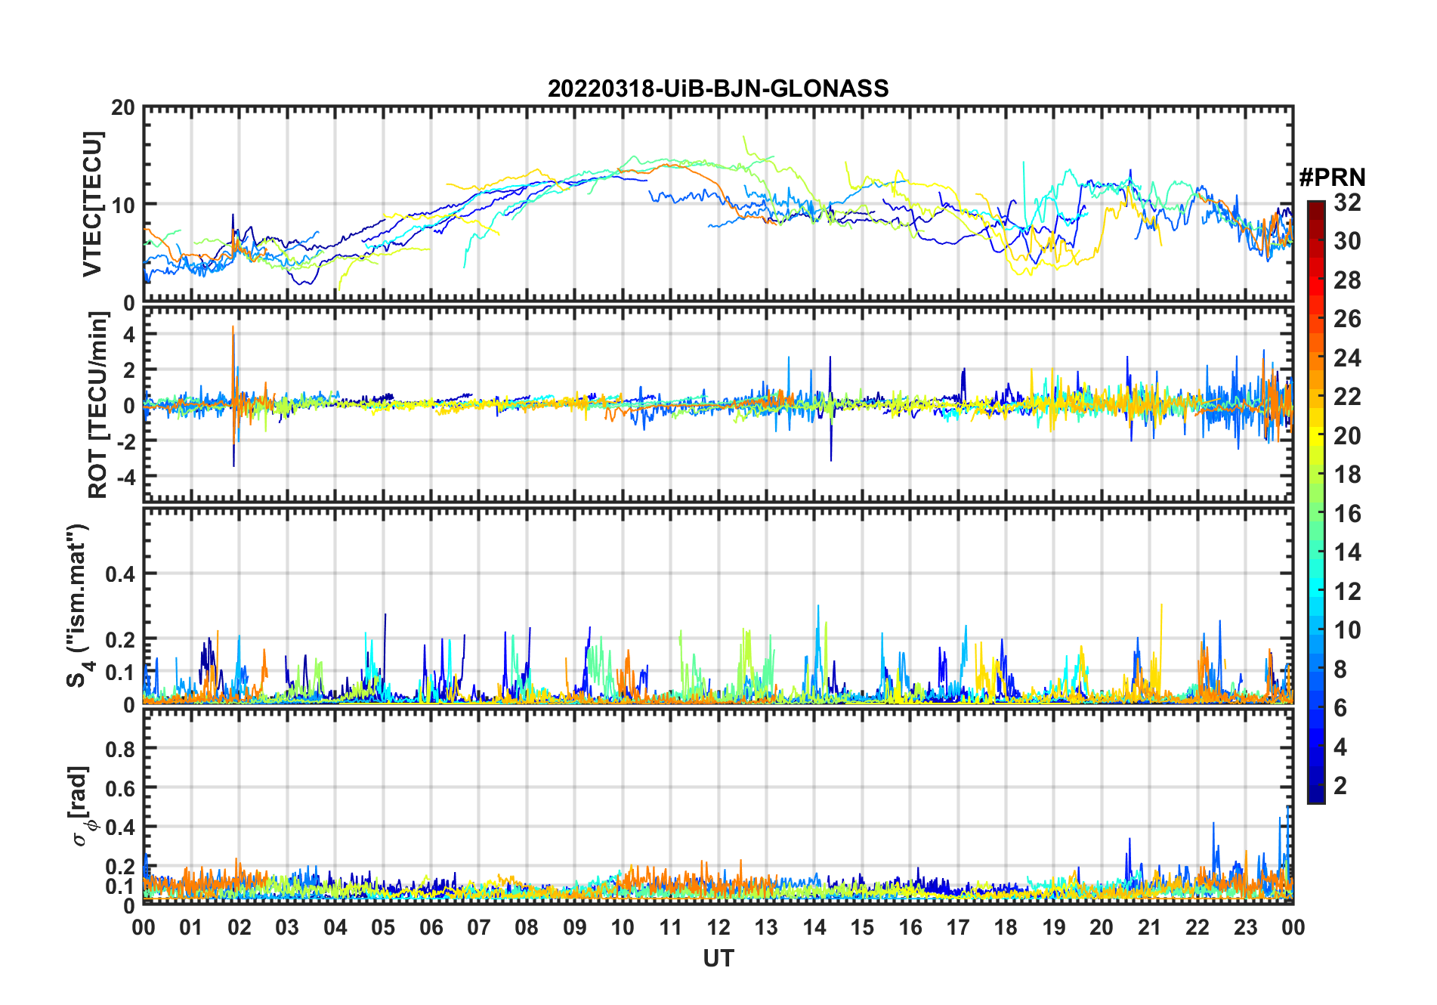Viewport: 1437px width, 1005px height.
Task: Click the #PRN colorbar title
Action: tap(1333, 178)
